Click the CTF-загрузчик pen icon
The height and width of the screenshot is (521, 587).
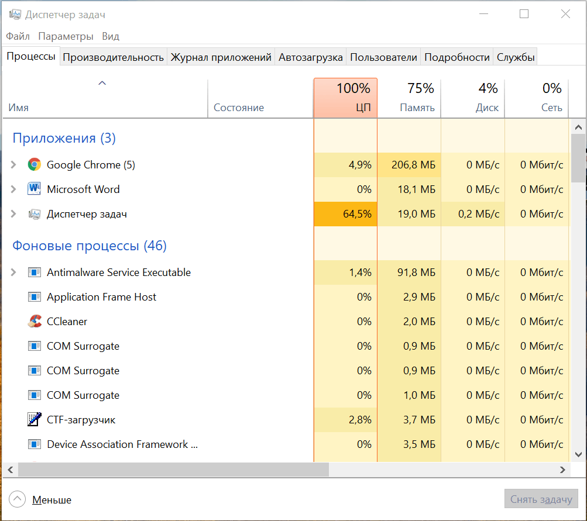pos(35,420)
